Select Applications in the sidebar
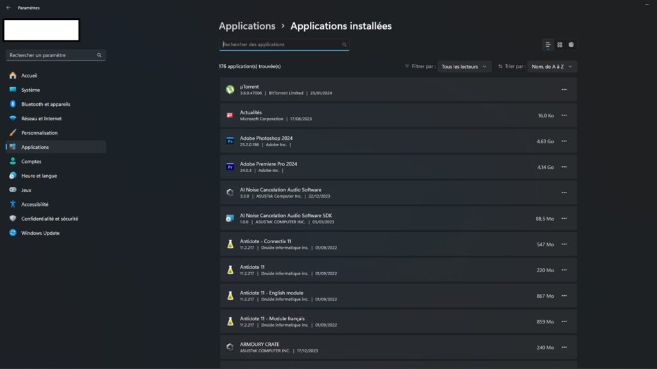 pyautogui.click(x=56, y=147)
